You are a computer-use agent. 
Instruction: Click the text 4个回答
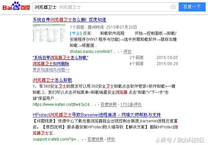point(136,64)
